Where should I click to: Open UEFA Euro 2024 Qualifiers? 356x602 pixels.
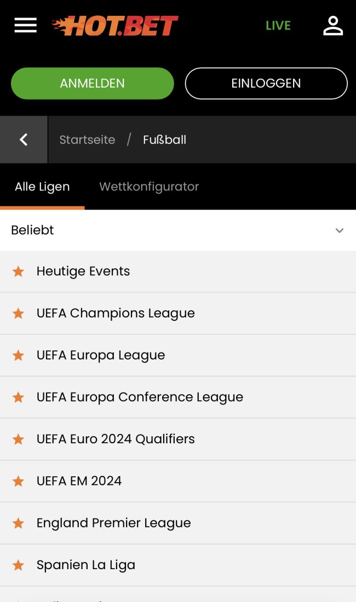tap(116, 439)
